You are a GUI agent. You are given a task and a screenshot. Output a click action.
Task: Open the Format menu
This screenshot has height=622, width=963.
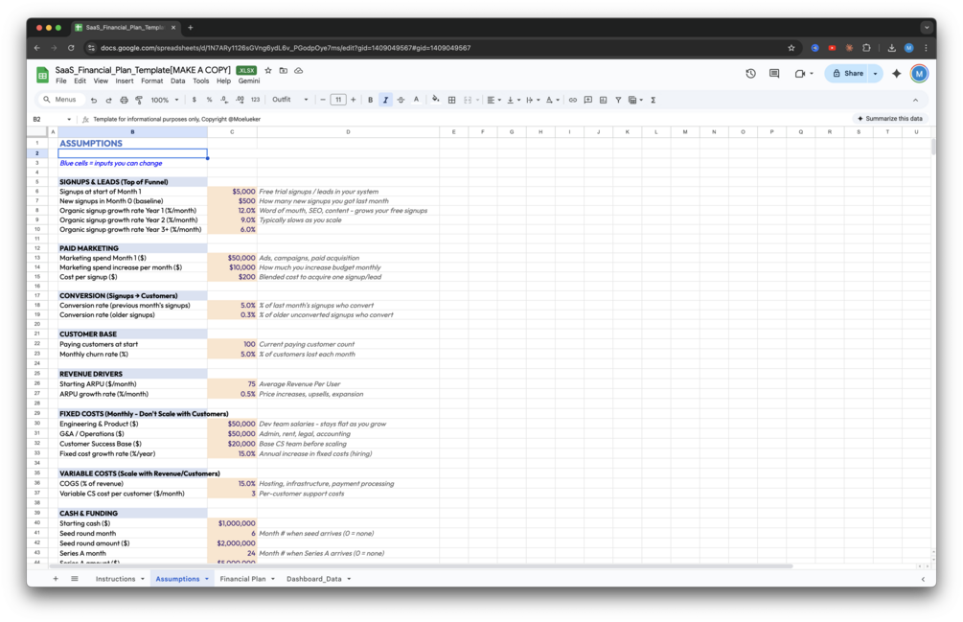151,81
